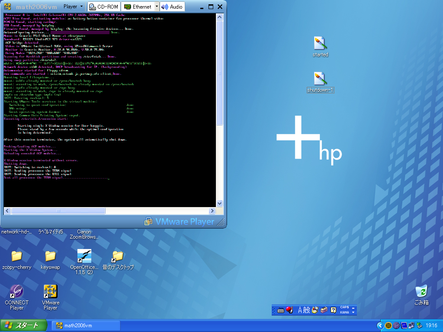
Task: Click math2006vm taskbar button
Action: click(x=86, y=326)
